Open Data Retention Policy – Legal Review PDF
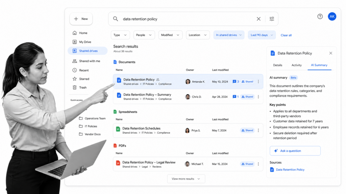 188,164
